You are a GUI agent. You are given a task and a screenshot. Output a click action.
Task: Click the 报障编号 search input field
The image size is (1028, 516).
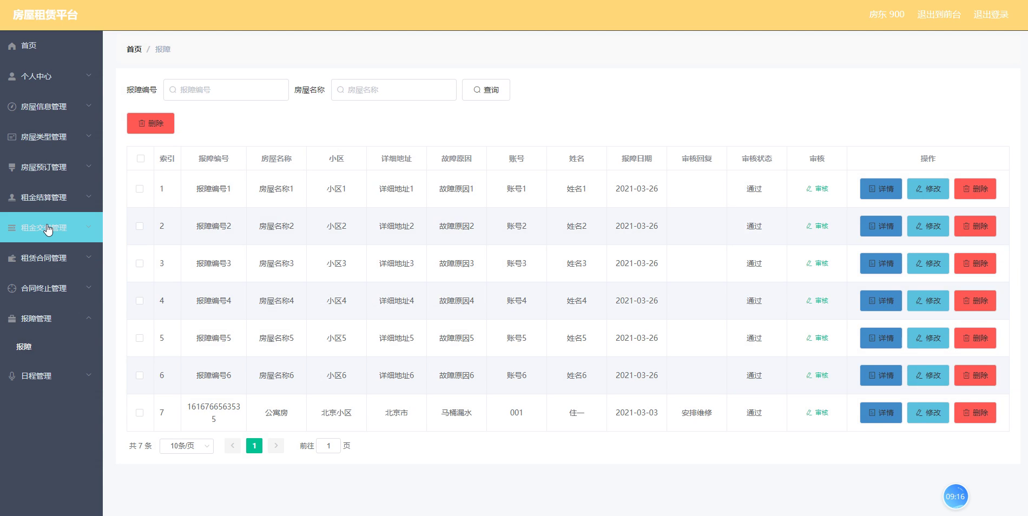[x=226, y=90]
